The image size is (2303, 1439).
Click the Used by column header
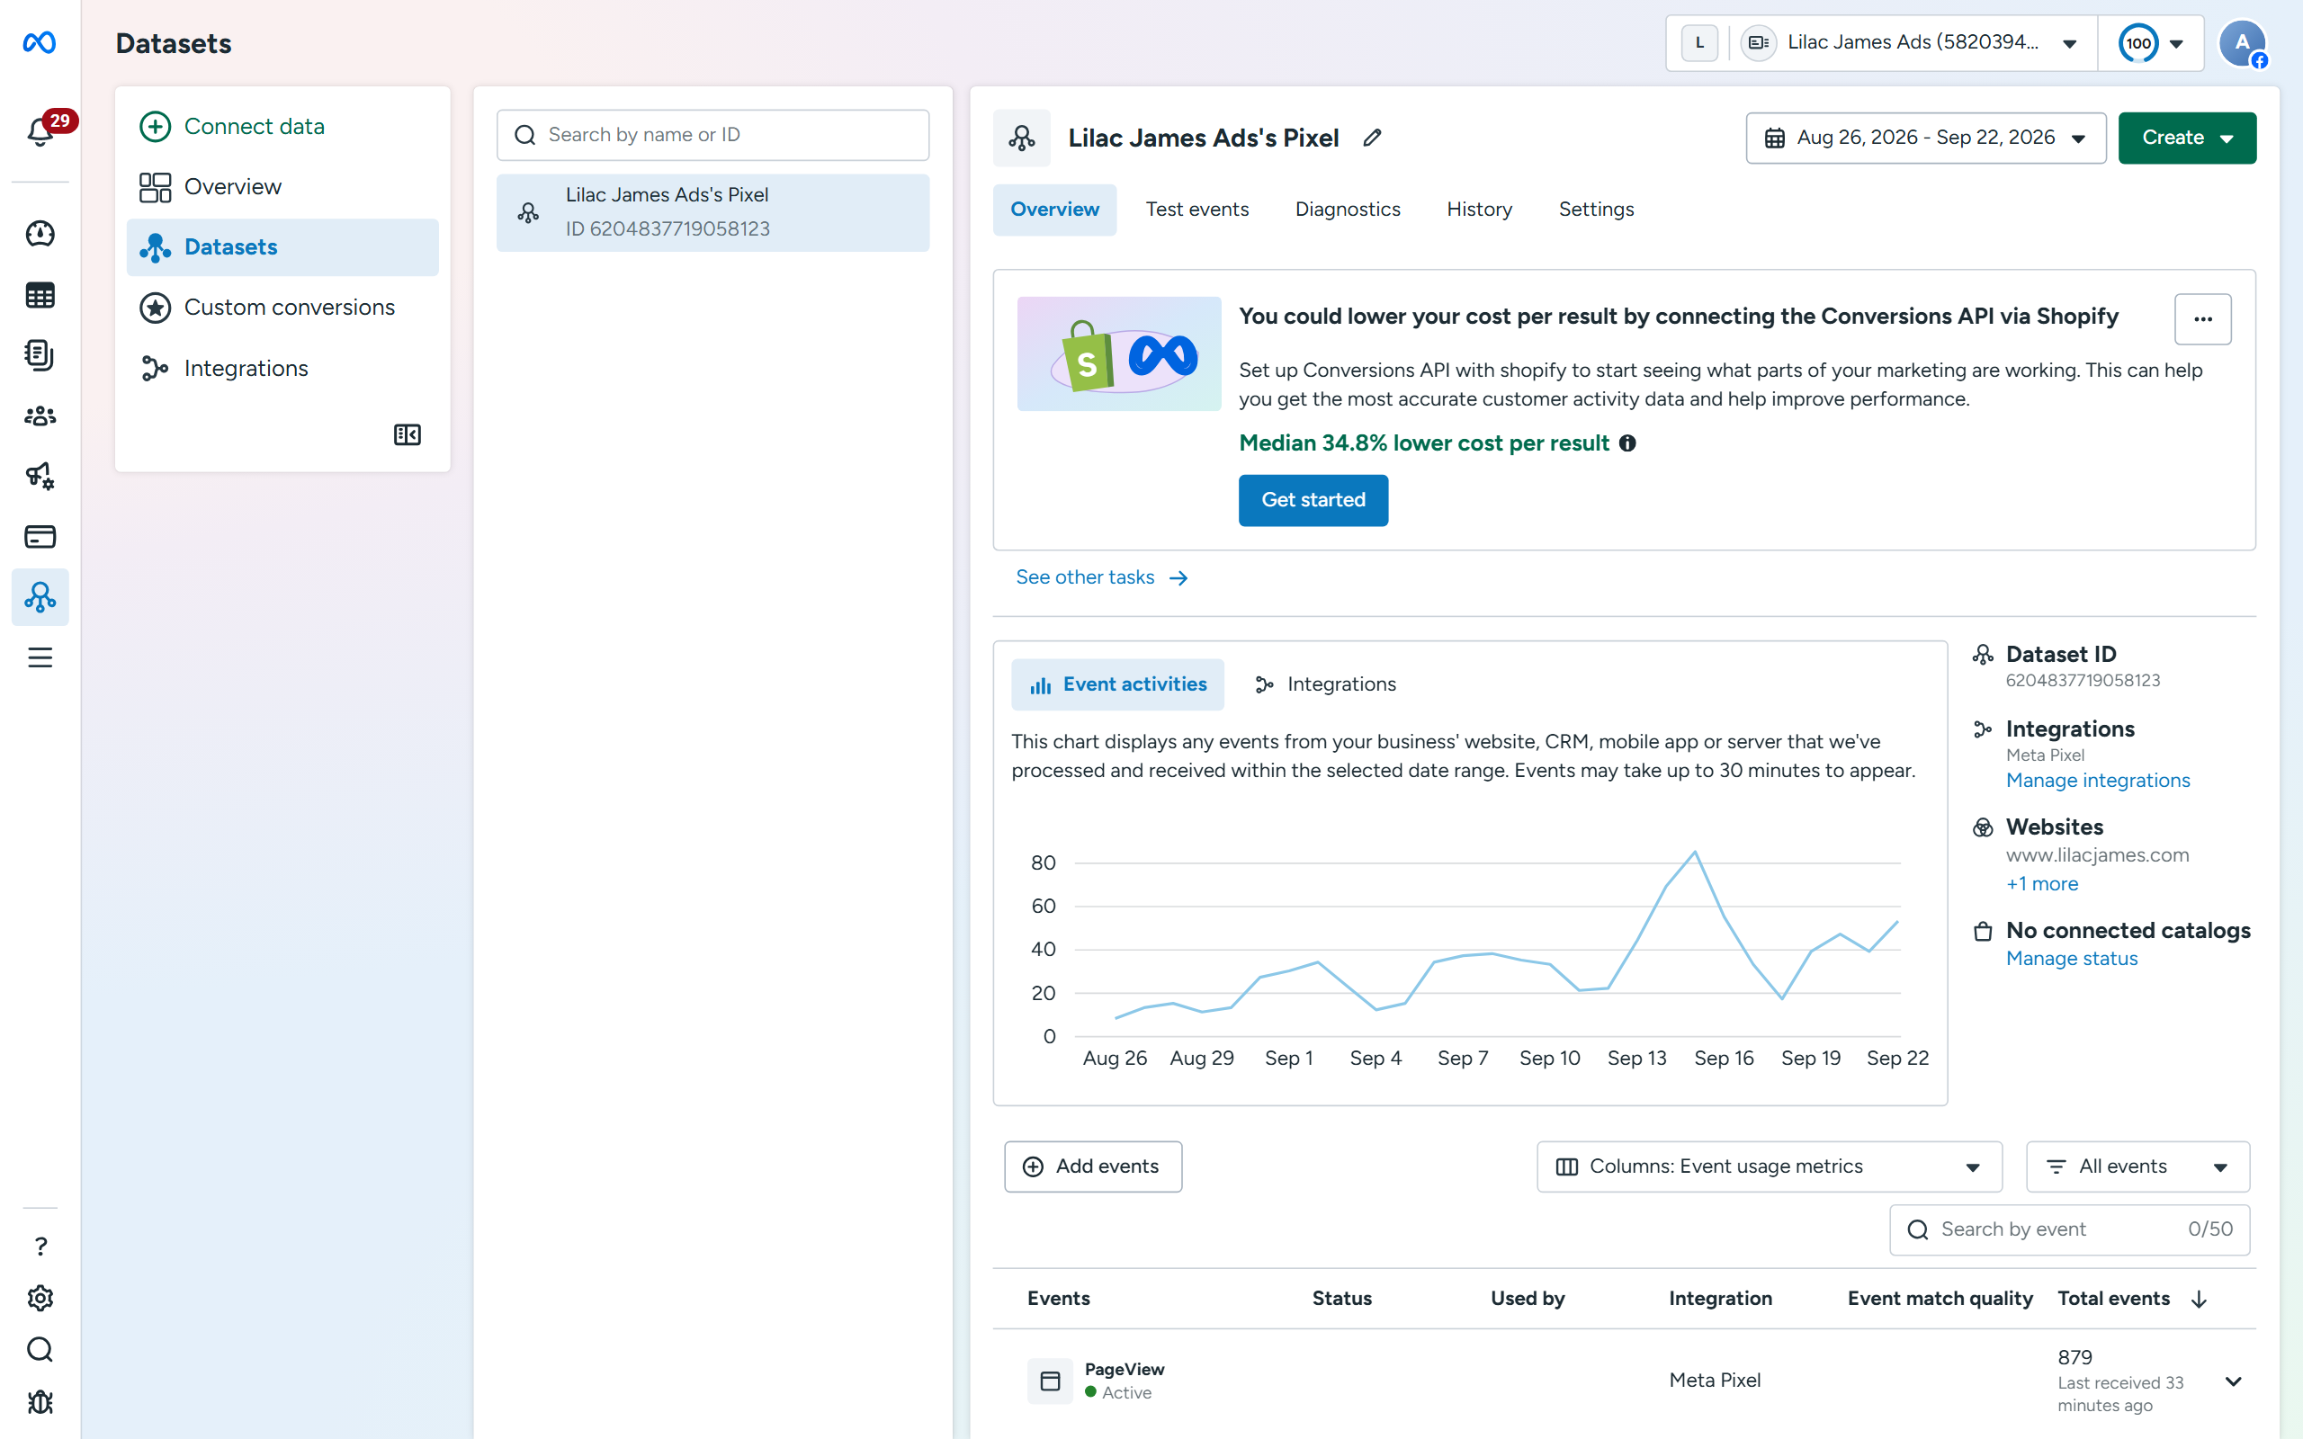tap(1527, 1298)
